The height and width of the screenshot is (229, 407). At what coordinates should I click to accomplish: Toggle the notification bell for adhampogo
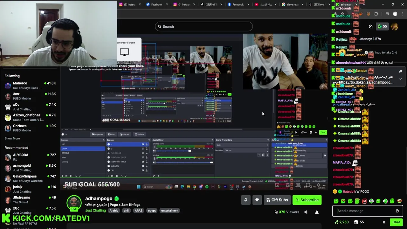pyautogui.click(x=246, y=200)
